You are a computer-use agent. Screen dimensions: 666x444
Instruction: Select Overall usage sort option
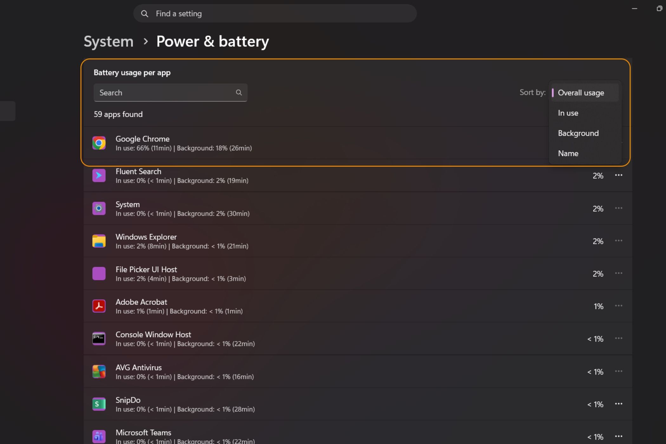click(x=585, y=93)
